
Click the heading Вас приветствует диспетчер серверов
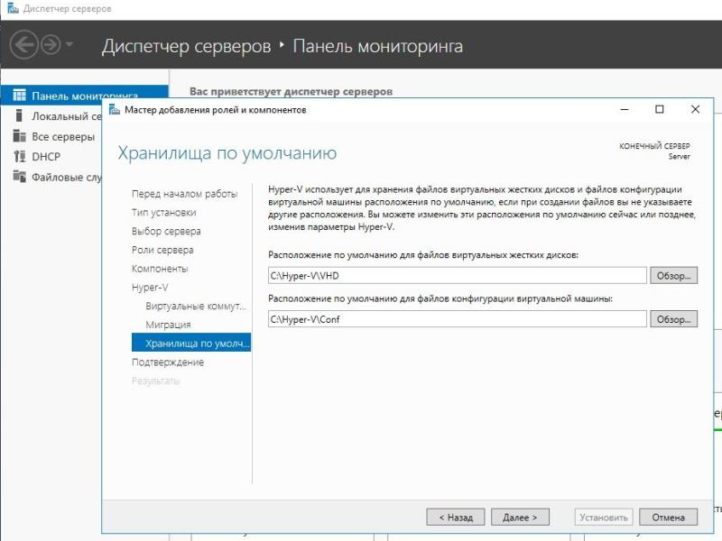(x=291, y=92)
